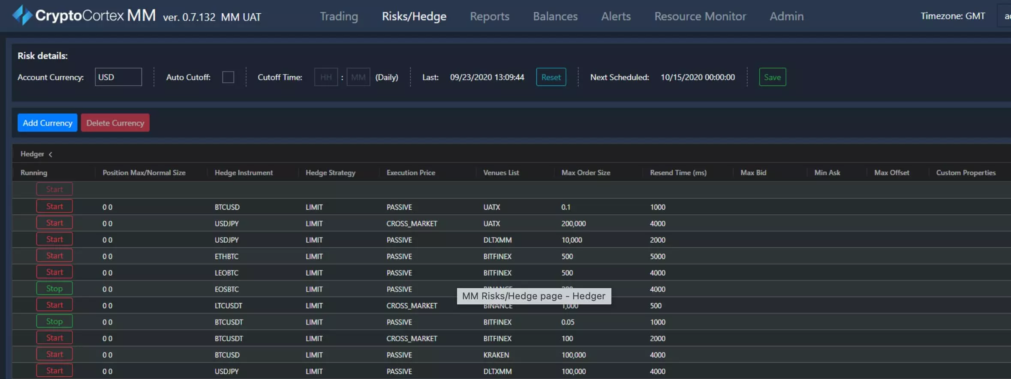Click the Venues List column header

click(501, 173)
